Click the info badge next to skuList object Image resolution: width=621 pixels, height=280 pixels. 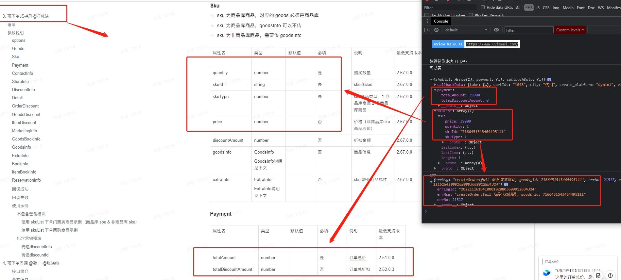pos(549,79)
